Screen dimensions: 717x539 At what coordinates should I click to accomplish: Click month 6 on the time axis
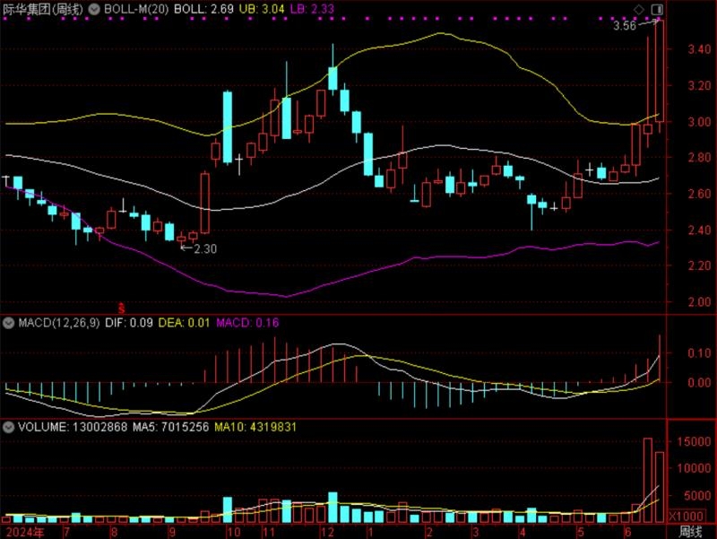tap(628, 532)
